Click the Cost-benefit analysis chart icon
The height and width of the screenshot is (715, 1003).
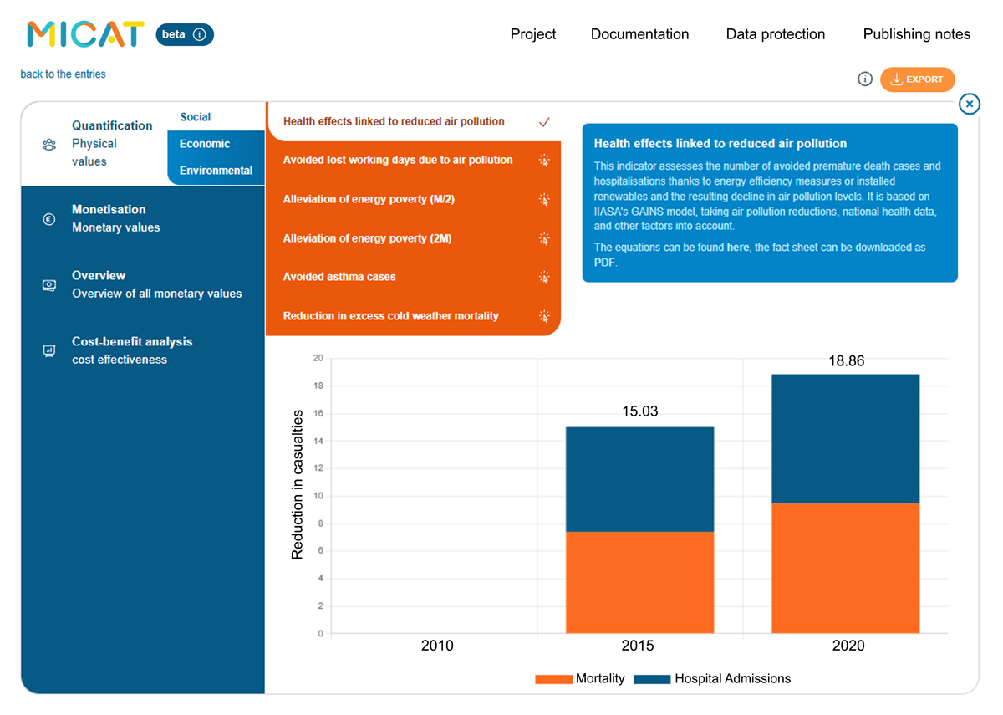click(49, 351)
